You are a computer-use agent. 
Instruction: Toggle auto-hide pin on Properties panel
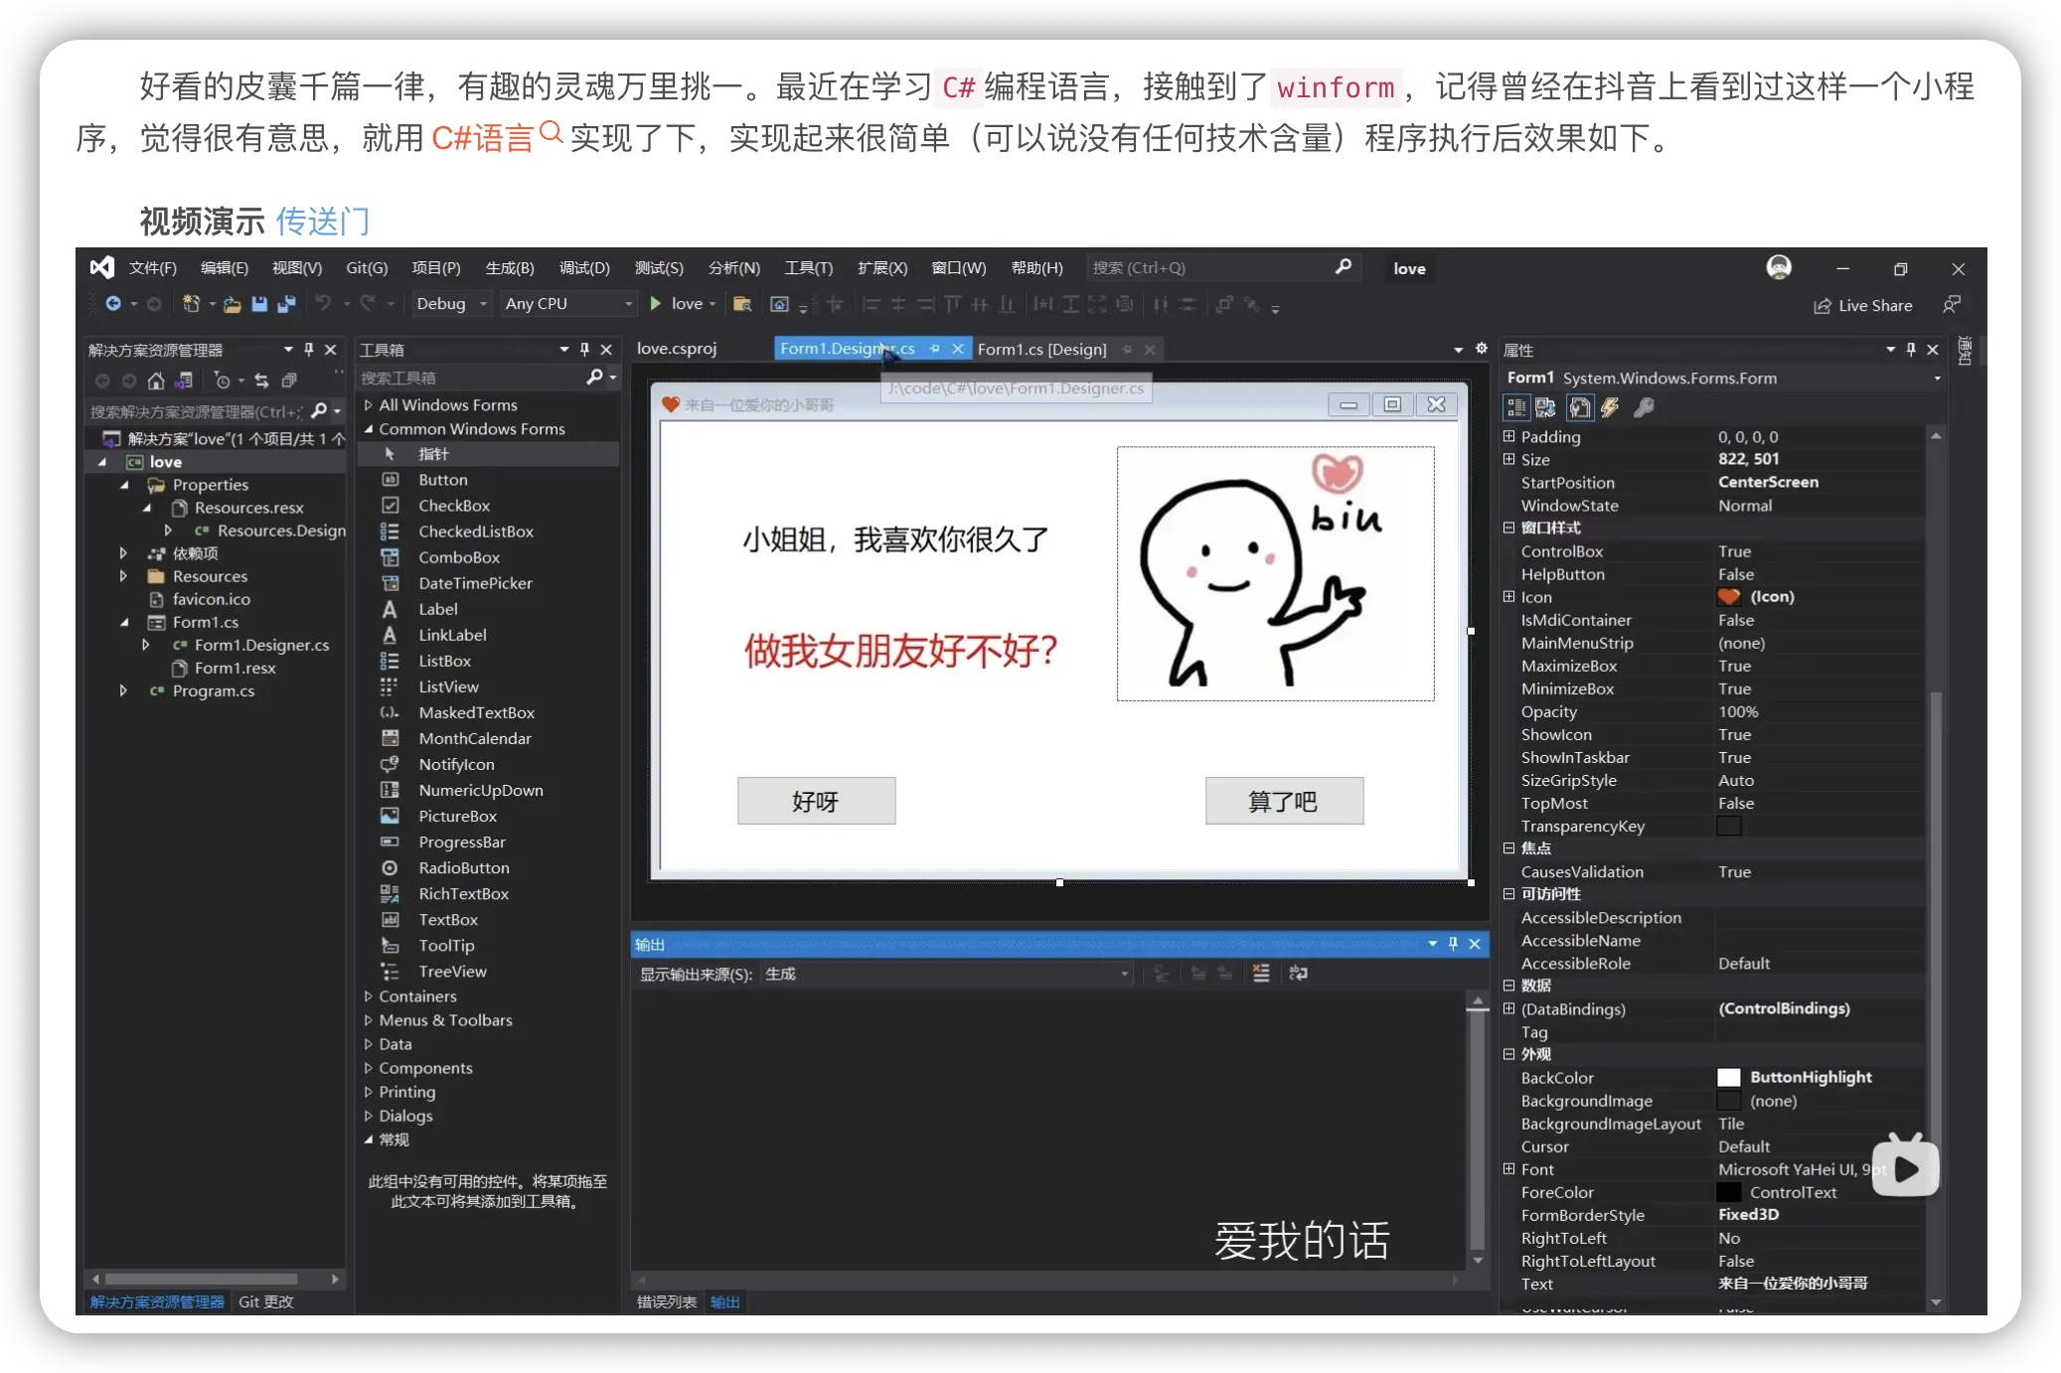point(1911,350)
